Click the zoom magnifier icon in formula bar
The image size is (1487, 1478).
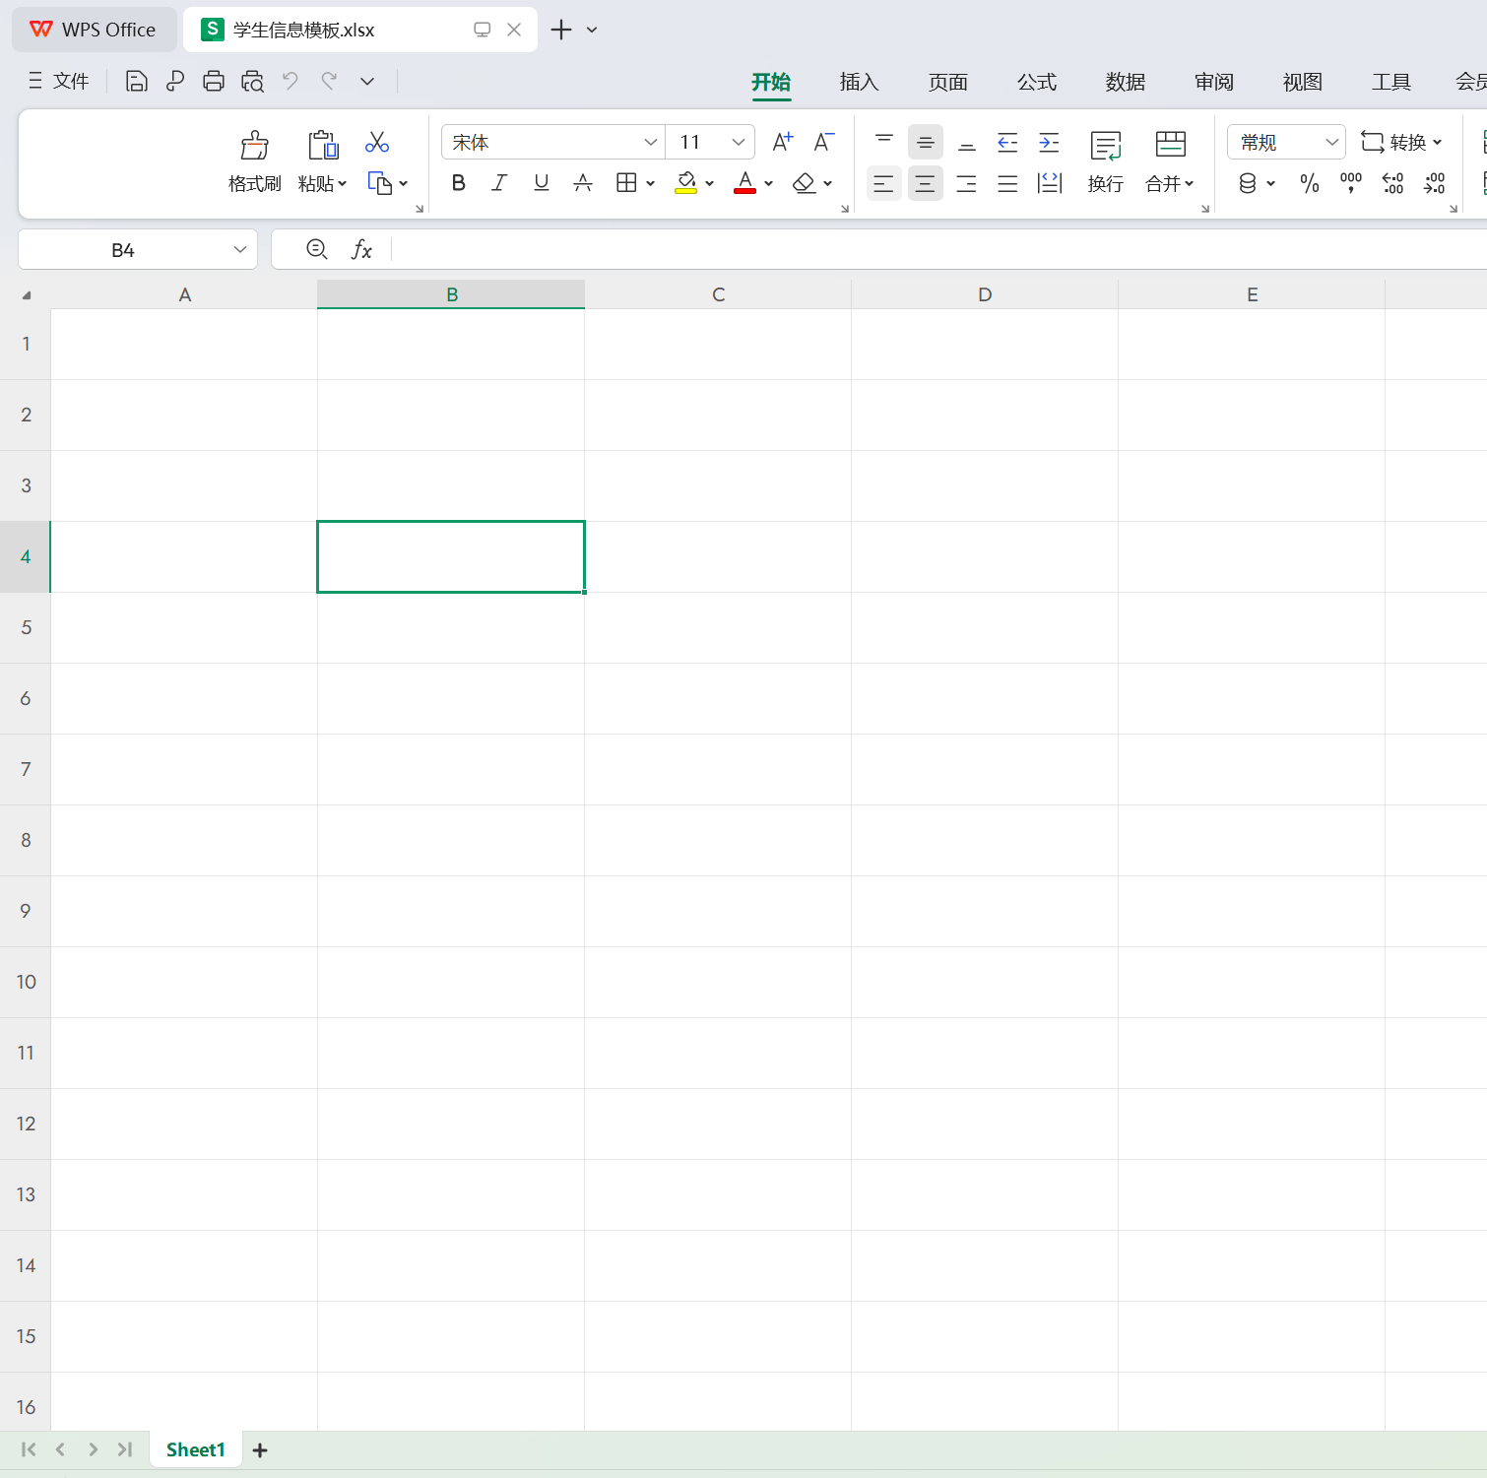[317, 249]
